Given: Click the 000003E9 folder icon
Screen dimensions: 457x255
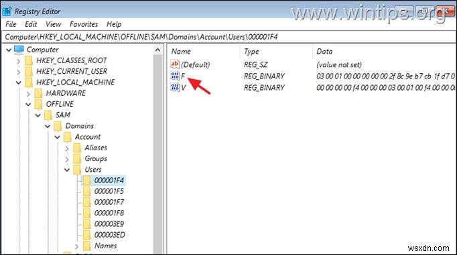Looking at the screenshot, I should pyautogui.click(x=87, y=224).
